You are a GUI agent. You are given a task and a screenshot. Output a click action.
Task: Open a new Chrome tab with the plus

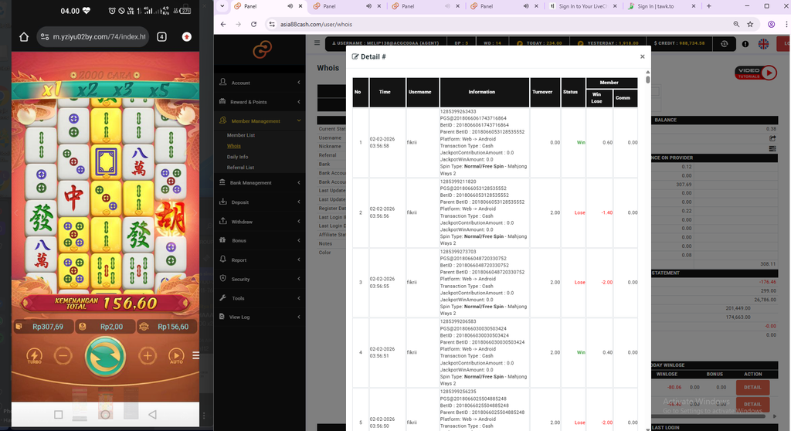(709, 6)
